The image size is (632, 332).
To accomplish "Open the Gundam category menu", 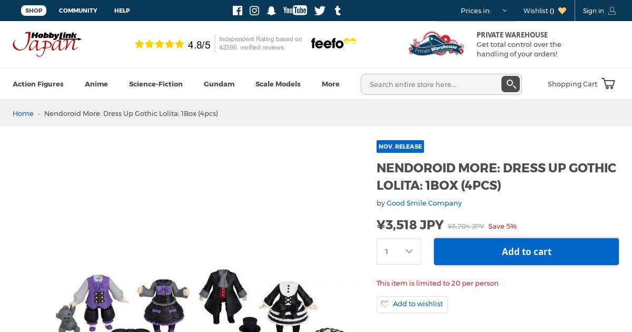I will 219,84.
